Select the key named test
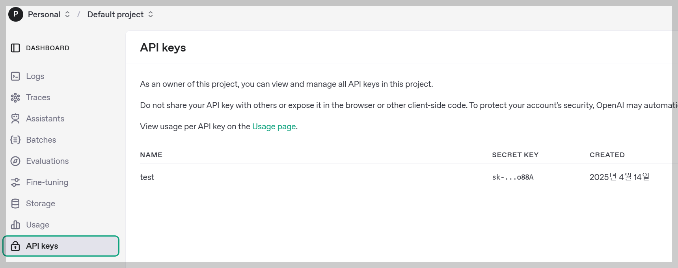Screen dimensions: 678x268 coord(147,177)
